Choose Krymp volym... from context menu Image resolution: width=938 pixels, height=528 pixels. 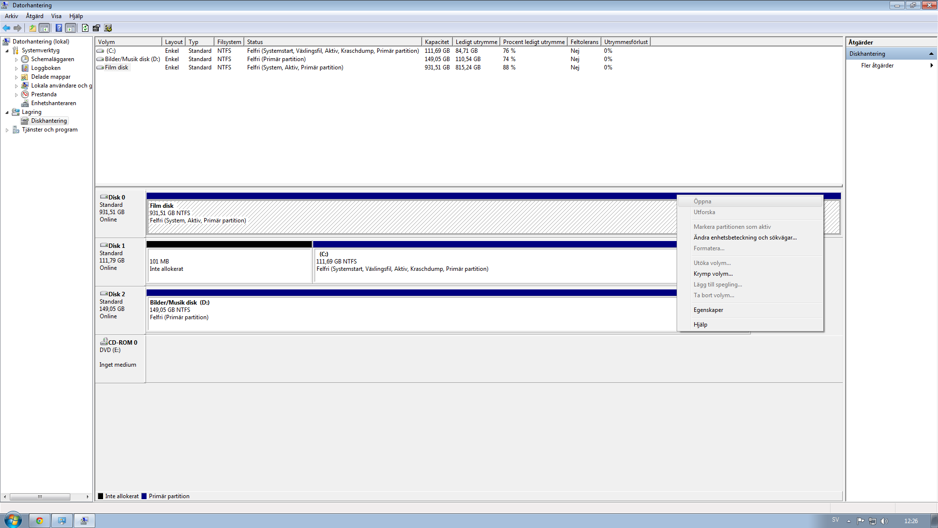tap(750, 274)
